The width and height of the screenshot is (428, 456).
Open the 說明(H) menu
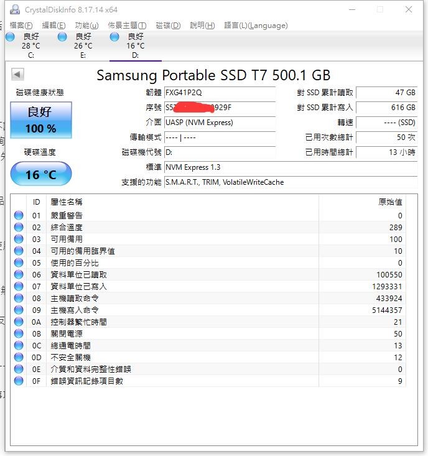(x=202, y=26)
